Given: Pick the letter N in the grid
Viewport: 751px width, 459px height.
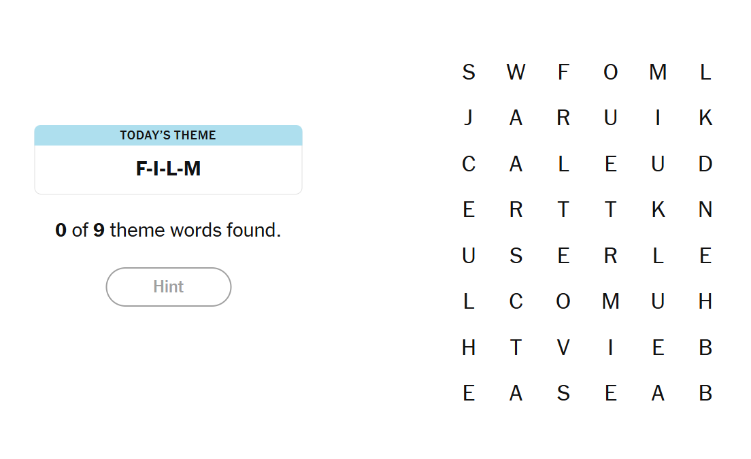Looking at the screenshot, I should tap(705, 209).
